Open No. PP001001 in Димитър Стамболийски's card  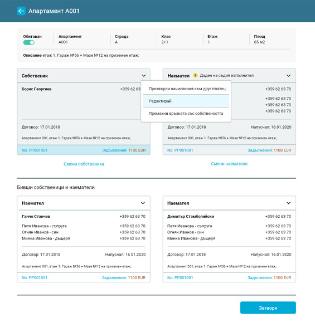click(x=180, y=277)
